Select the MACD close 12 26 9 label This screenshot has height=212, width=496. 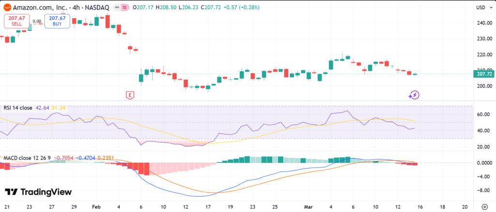pyautogui.click(x=27, y=157)
